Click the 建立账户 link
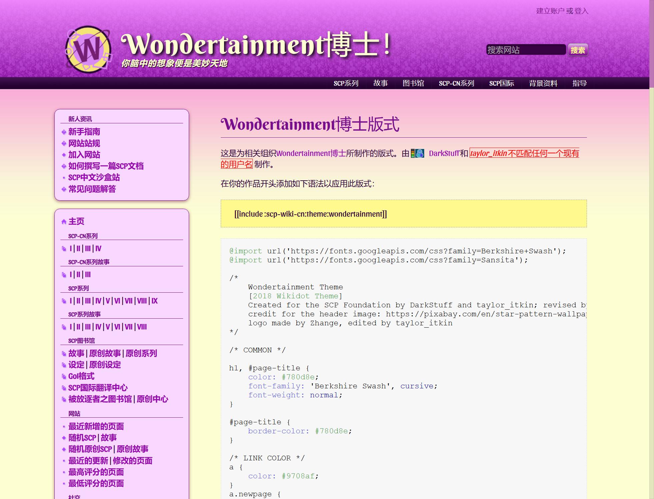Image resolution: width=654 pixels, height=499 pixels. click(551, 11)
